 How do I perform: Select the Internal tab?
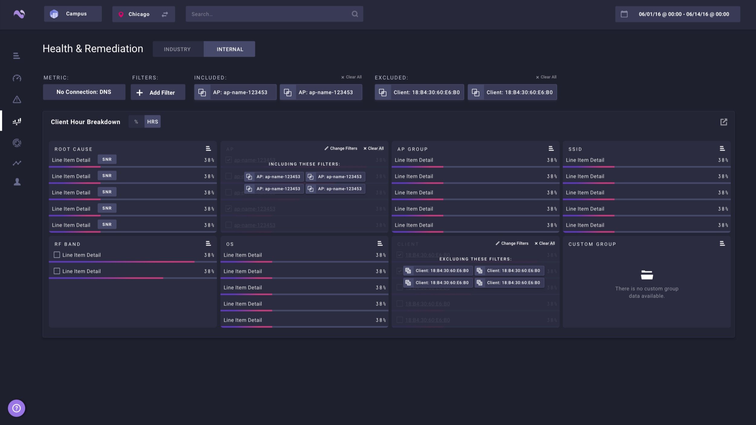tap(230, 49)
